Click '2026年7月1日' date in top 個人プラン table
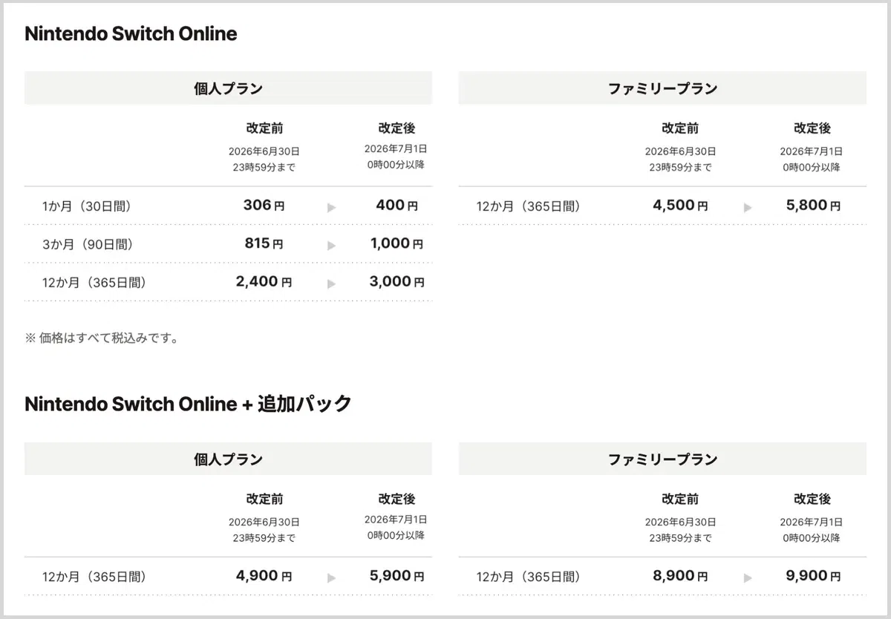The image size is (891, 619). coord(396,149)
